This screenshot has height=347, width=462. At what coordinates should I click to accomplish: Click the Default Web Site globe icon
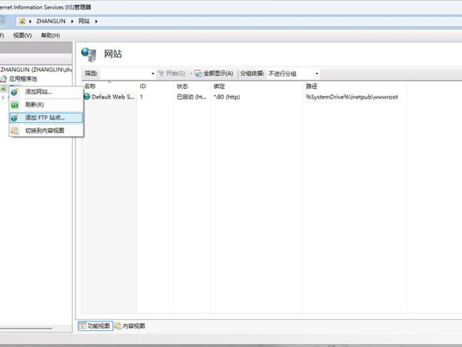pos(87,97)
